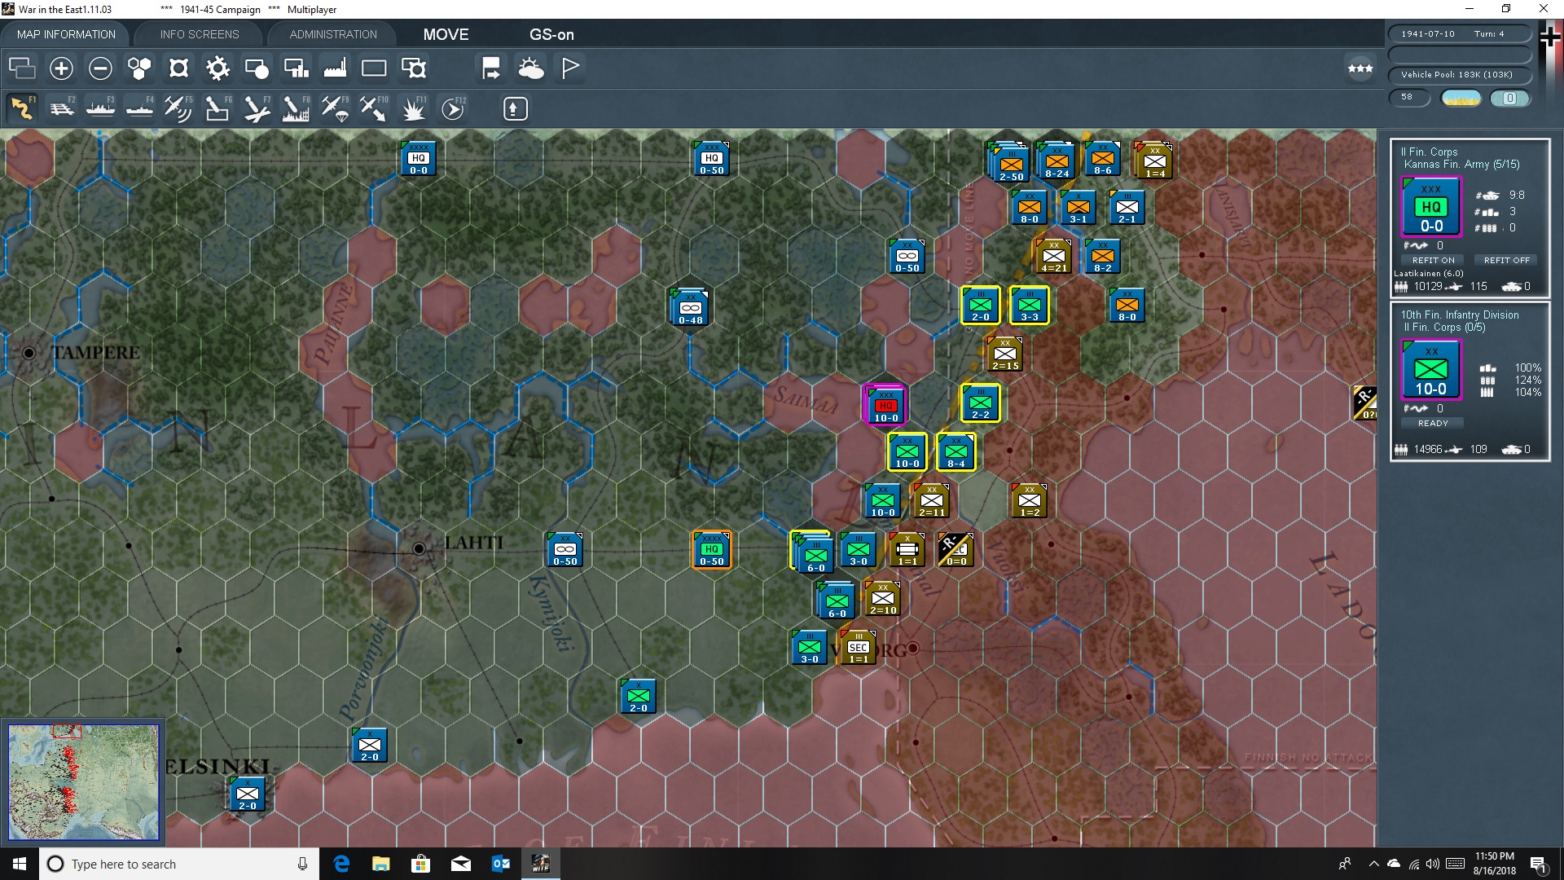Open the 10th Fin. Infantry Division link
This screenshot has width=1564, height=880.
click(1460, 315)
